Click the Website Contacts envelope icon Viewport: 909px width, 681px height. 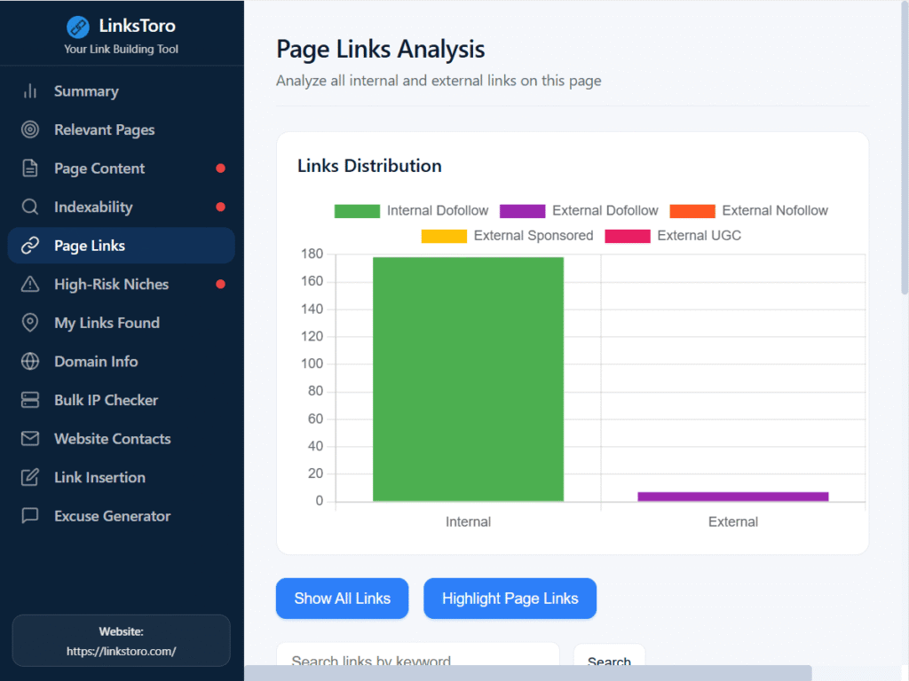pyautogui.click(x=30, y=439)
